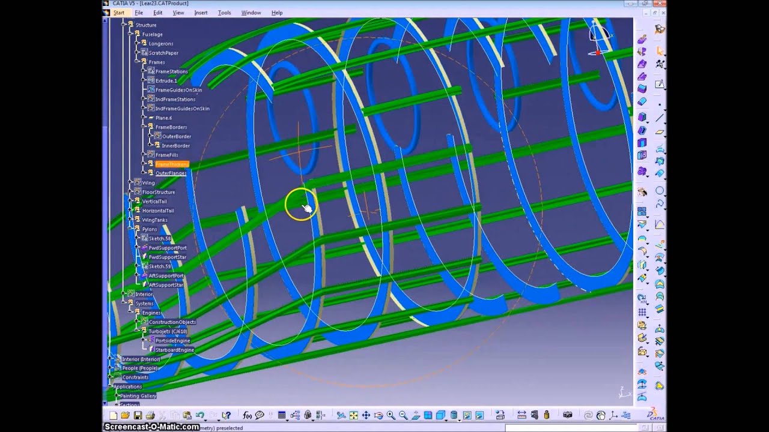The height and width of the screenshot is (432, 769).
Task: Collapse the Pylons tree node
Action: point(129,229)
